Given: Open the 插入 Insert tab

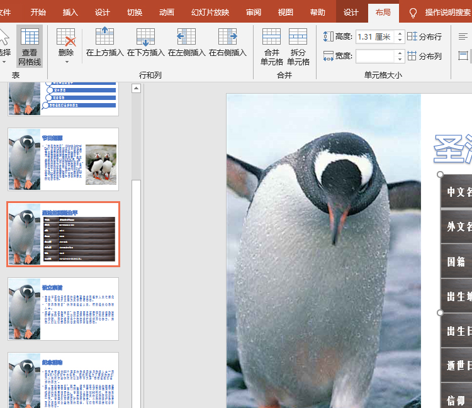Looking at the screenshot, I should pyautogui.click(x=70, y=13).
